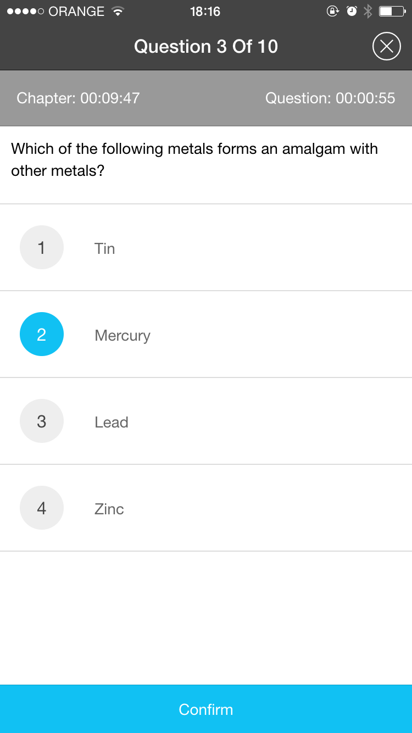Tap the battery indicator icon
412x733 pixels.
click(x=392, y=11)
